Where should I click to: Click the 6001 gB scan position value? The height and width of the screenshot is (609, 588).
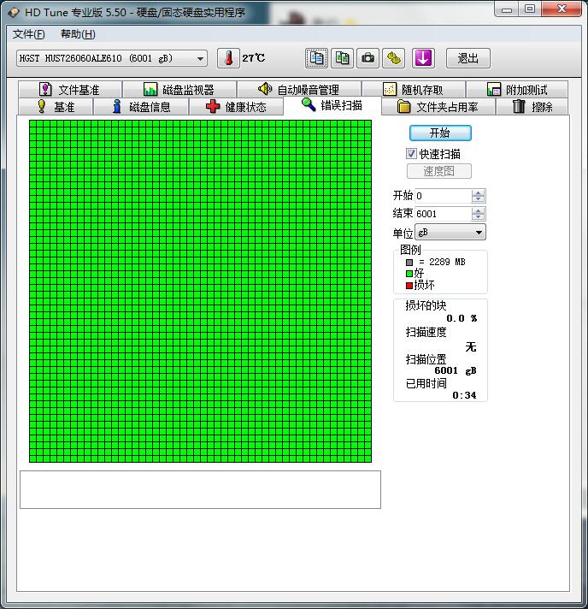click(456, 370)
